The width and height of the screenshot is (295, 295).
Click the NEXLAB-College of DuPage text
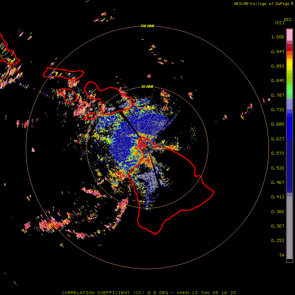(262, 4)
